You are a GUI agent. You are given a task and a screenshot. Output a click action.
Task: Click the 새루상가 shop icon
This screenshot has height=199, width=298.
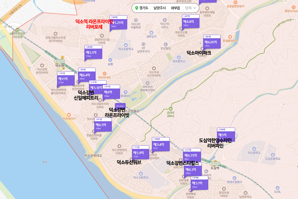[x=151, y=33]
